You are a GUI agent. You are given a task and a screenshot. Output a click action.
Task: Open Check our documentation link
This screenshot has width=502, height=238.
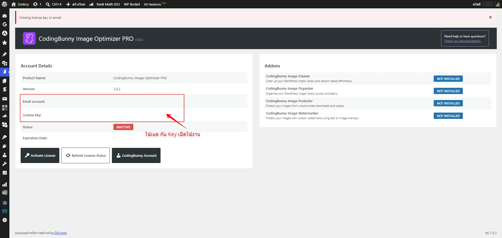[x=463, y=41]
